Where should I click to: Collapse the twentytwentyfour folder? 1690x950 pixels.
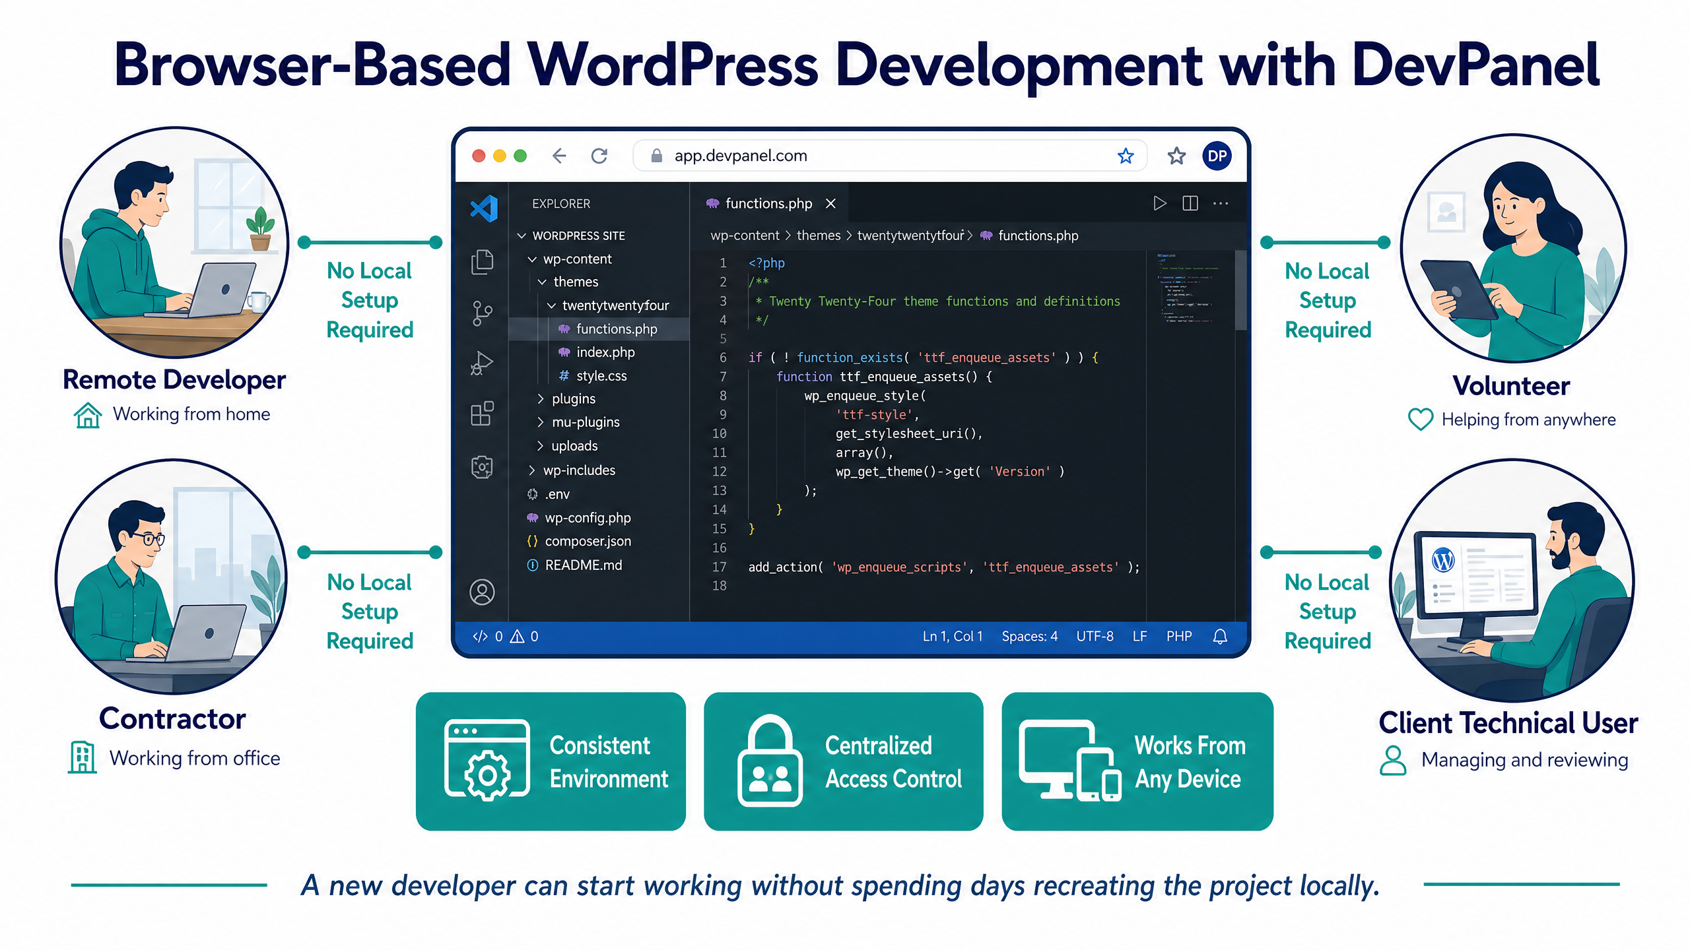point(552,305)
